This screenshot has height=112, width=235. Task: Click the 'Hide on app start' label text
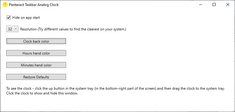pos(26,18)
